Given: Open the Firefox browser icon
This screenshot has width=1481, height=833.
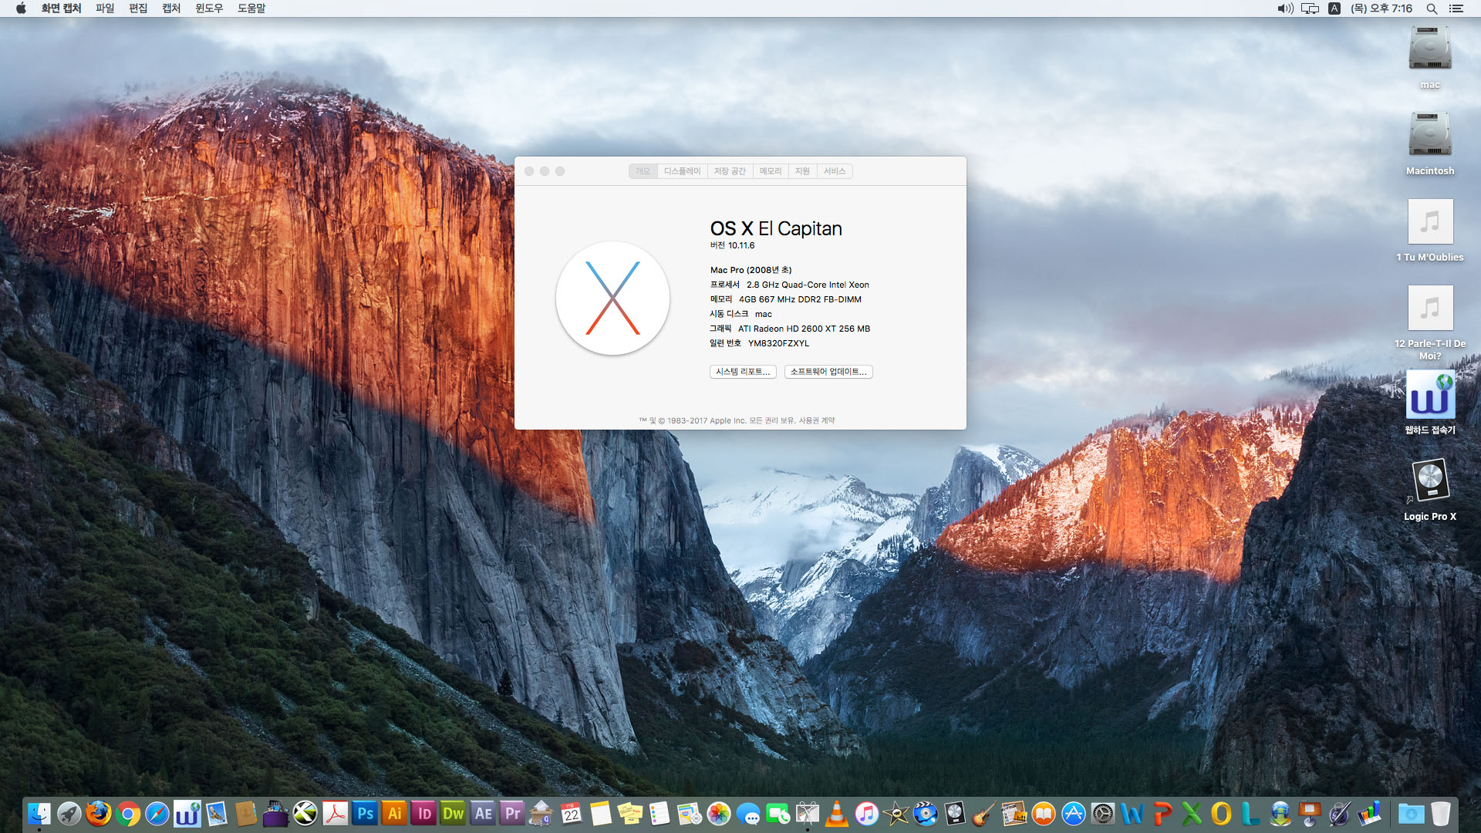Looking at the screenshot, I should (x=99, y=814).
